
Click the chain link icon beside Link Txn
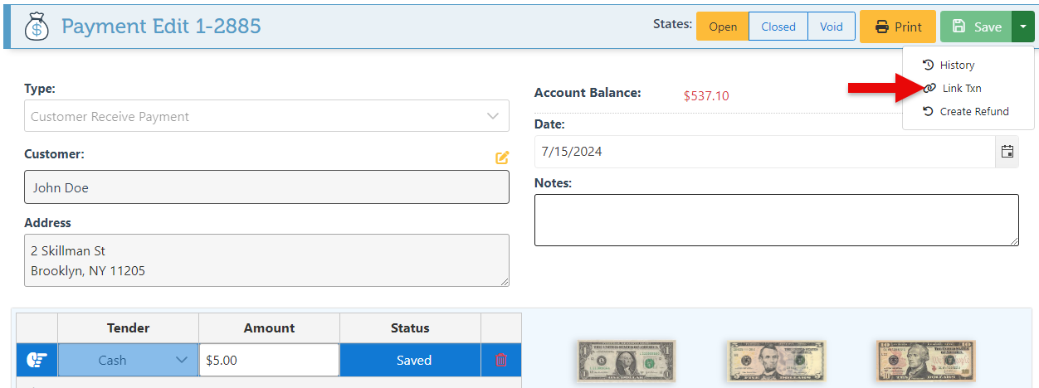(929, 88)
